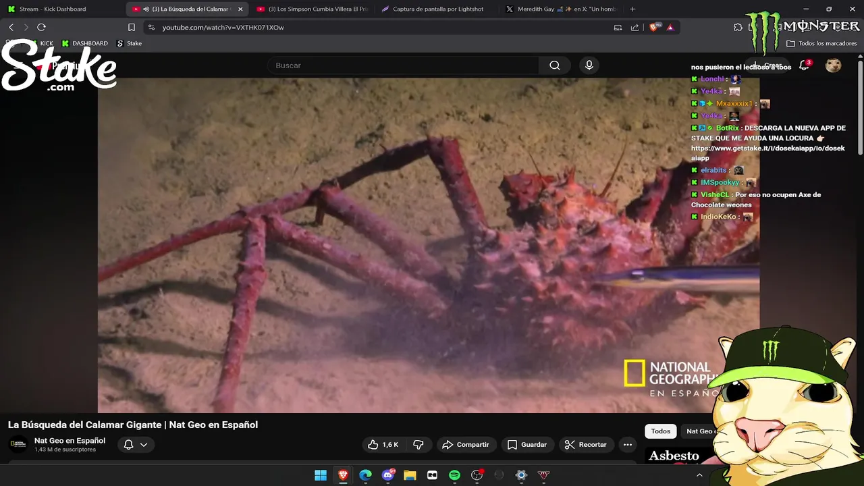Image resolution: width=864 pixels, height=486 pixels.
Task: Click the YouTube search magnifier button
Action: coord(555,65)
